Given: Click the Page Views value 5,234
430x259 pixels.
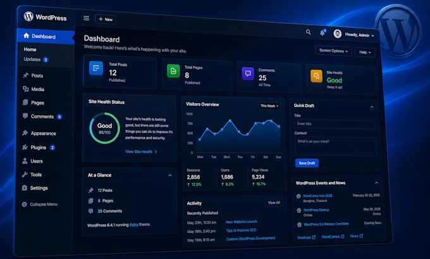Looking at the screenshot, I should pyautogui.click(x=258, y=177).
